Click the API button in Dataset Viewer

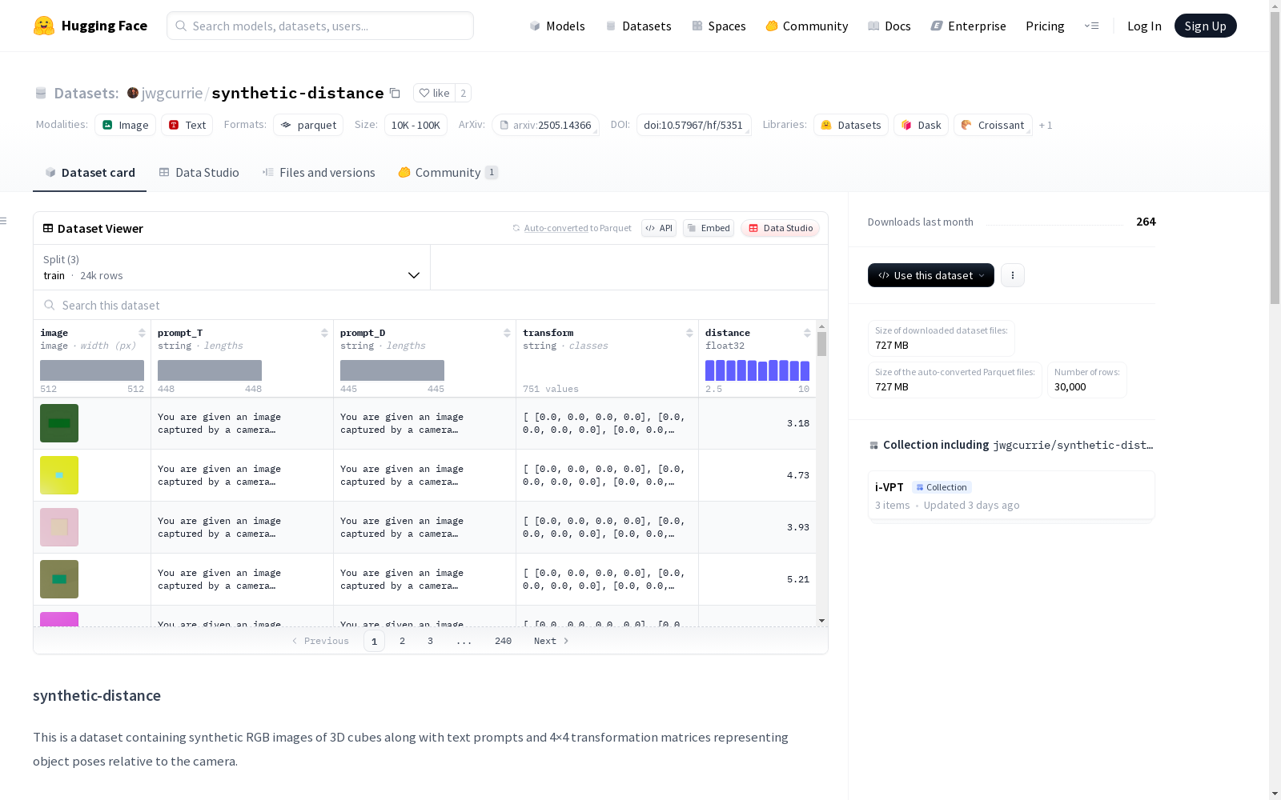[x=659, y=228]
